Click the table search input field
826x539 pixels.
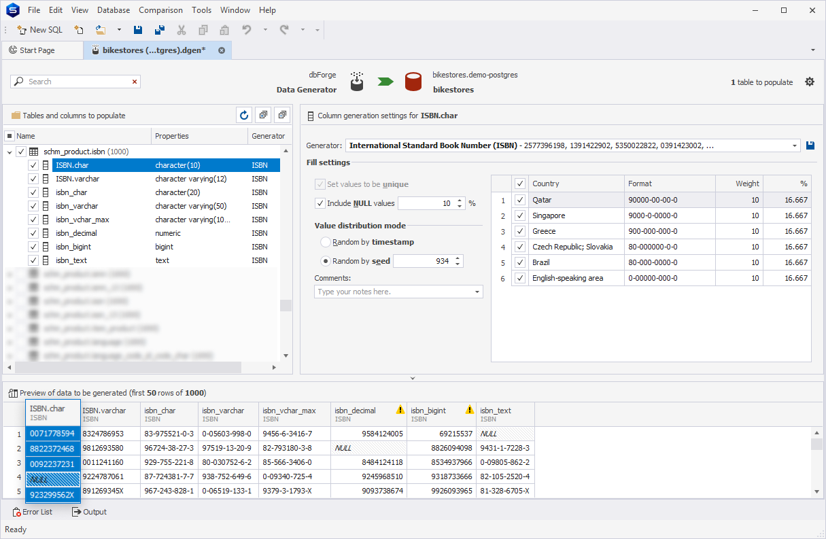pyautogui.click(x=75, y=82)
